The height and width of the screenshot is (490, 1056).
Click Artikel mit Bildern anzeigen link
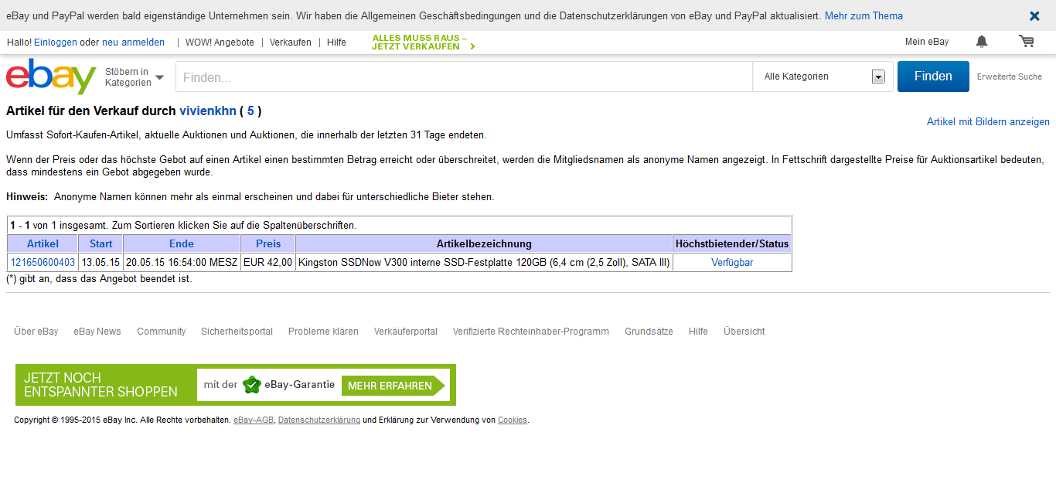point(988,122)
